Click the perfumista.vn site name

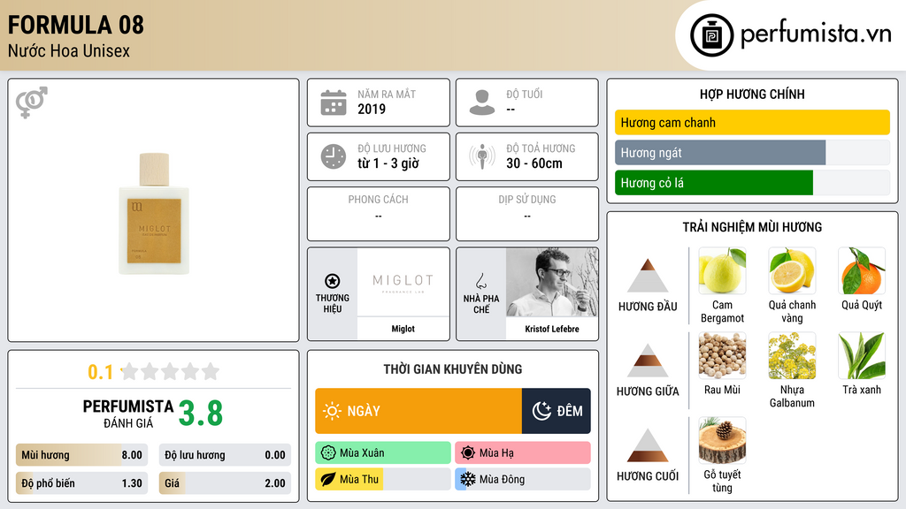pos(816,34)
